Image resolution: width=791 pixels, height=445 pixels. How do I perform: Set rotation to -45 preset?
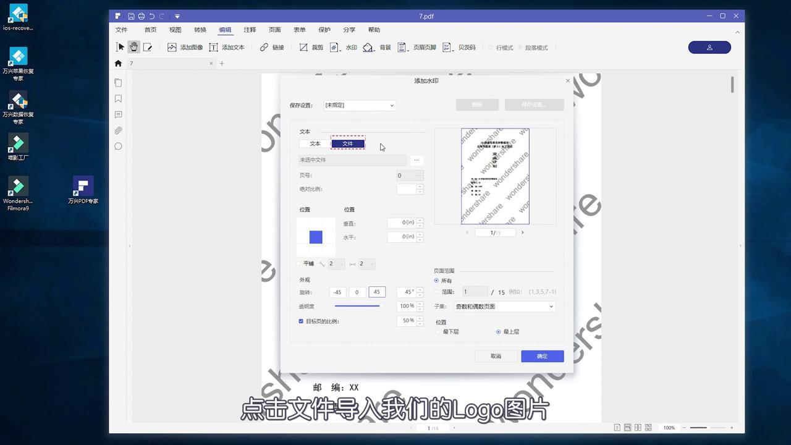[x=337, y=292]
